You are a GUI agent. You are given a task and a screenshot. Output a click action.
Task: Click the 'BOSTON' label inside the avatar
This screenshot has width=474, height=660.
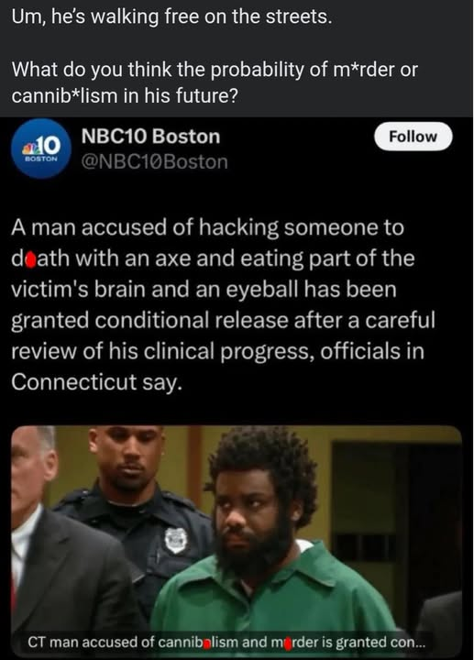click(41, 159)
